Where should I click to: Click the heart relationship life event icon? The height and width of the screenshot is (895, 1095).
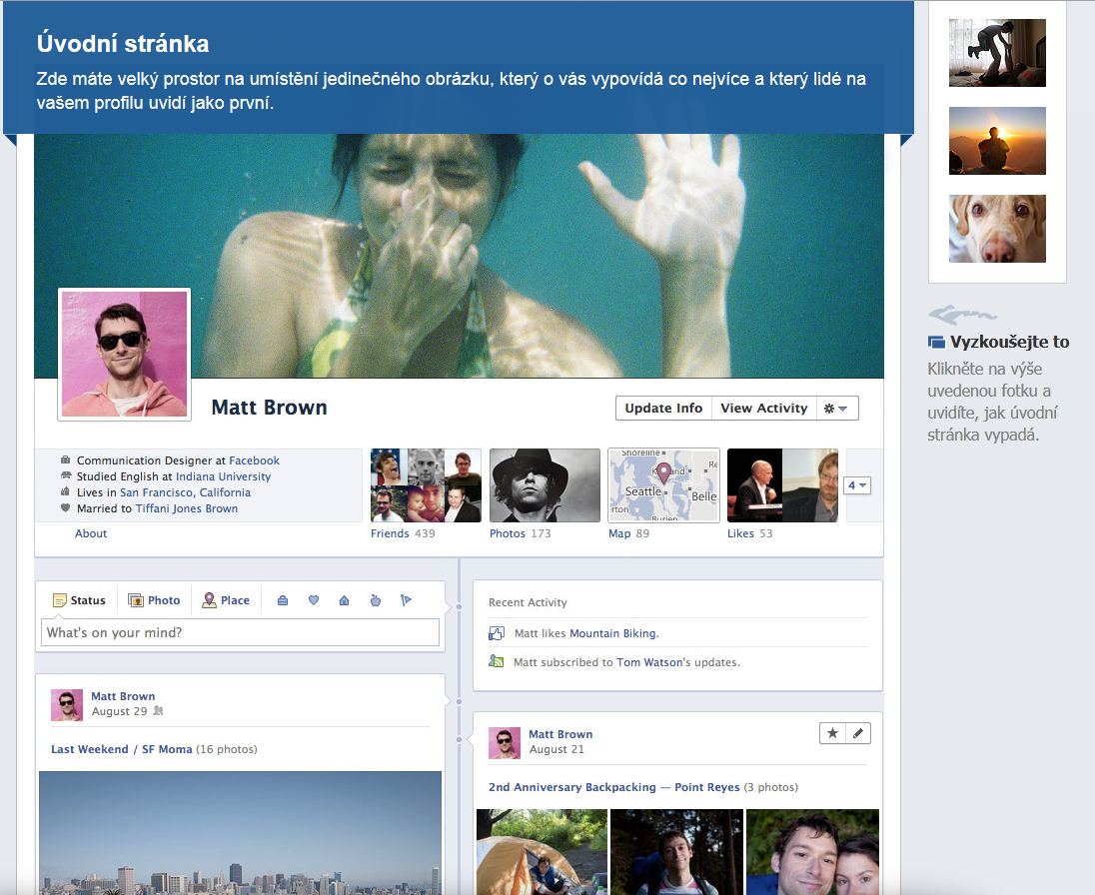(x=313, y=600)
